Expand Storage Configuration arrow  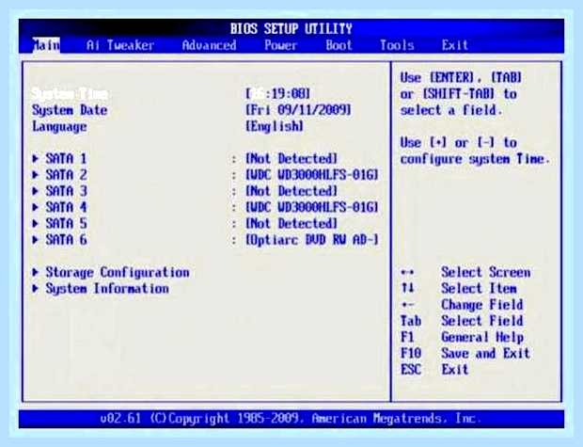36,273
